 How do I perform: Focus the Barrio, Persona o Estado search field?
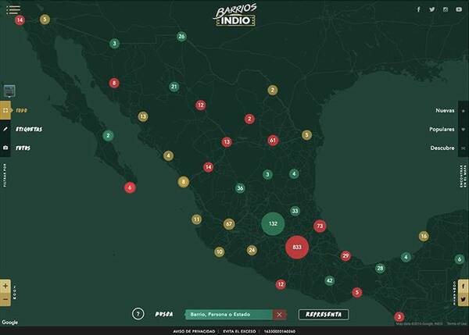click(229, 315)
